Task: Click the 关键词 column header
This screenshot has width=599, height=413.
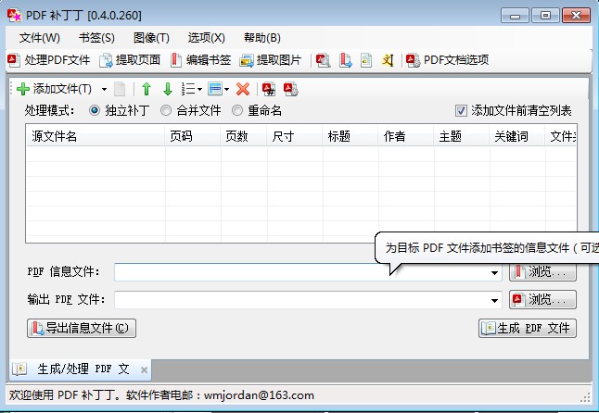Action: tap(516, 136)
